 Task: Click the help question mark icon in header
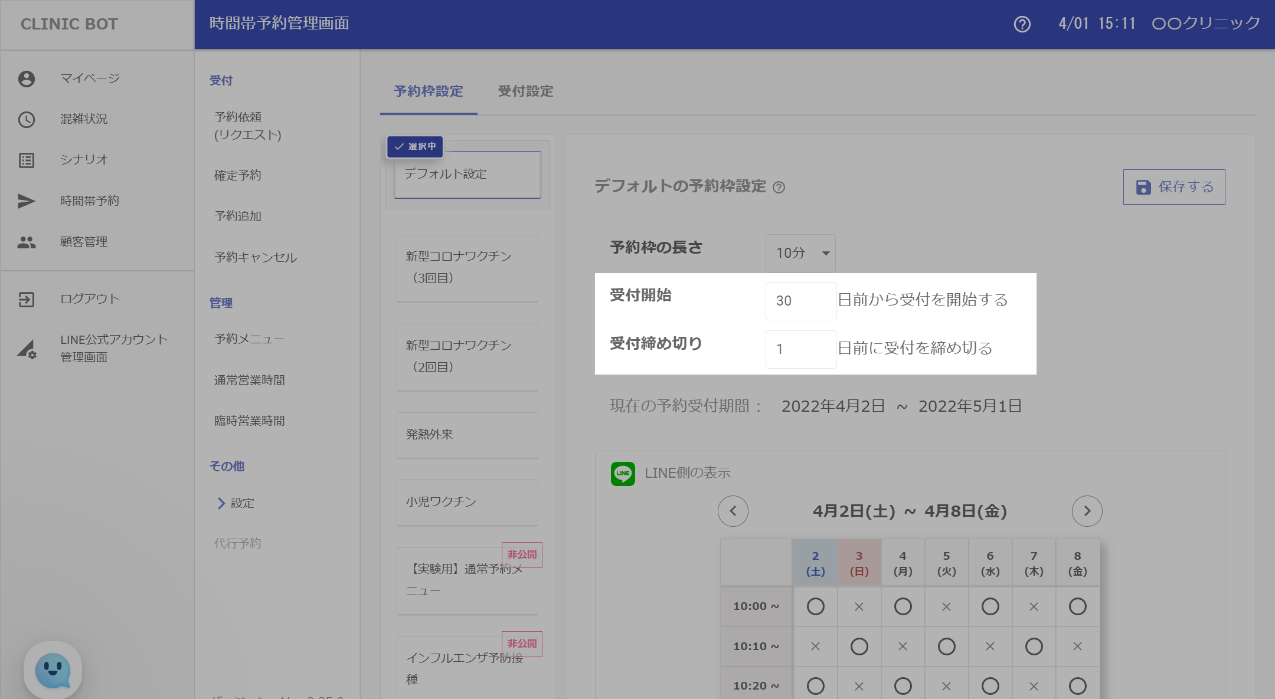(x=1022, y=24)
